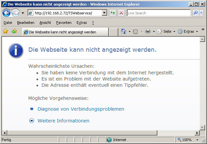Click the Add to Favorites icon
This screenshot has width=207, height=144.
[x=14, y=31]
